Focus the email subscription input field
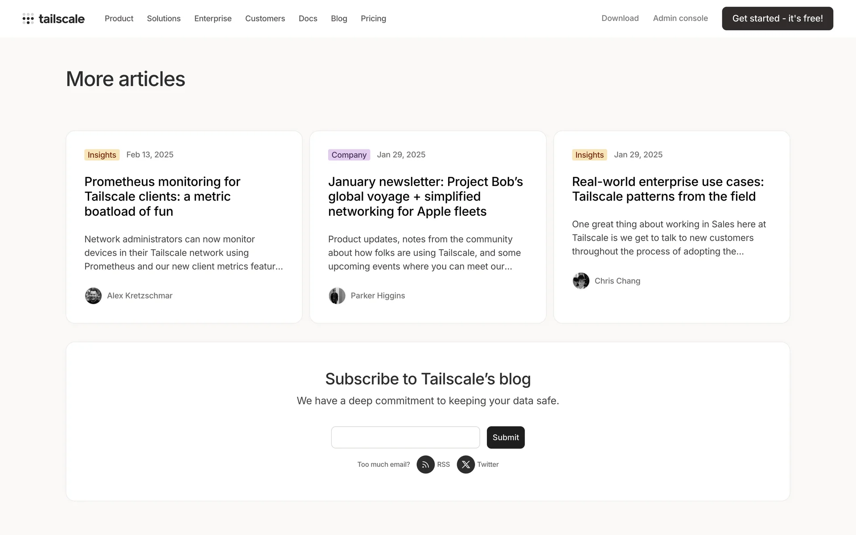 [x=405, y=437]
